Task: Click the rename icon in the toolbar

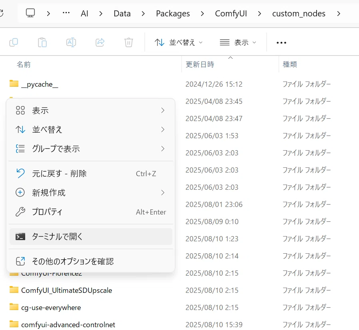Action: pyautogui.click(x=71, y=42)
